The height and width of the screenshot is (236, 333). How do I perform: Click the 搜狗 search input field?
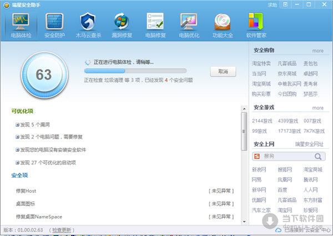(x=287, y=157)
